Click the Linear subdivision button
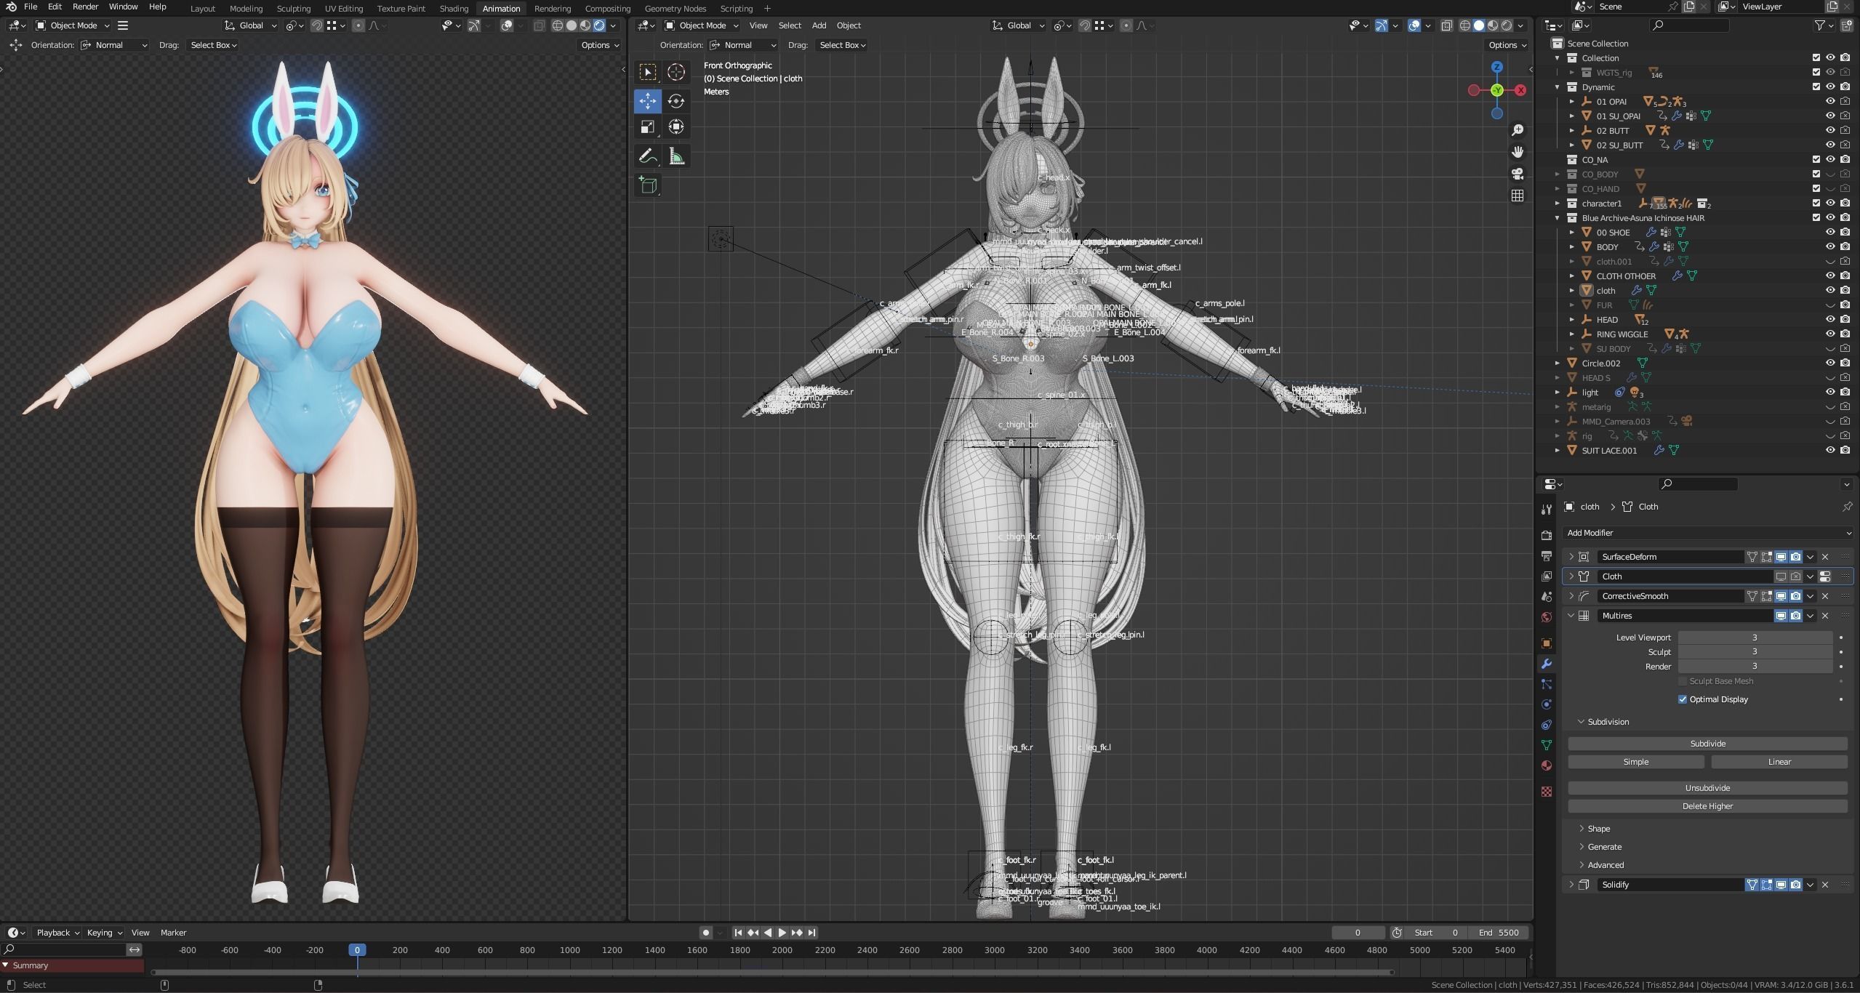This screenshot has height=993, width=1860. (x=1779, y=762)
